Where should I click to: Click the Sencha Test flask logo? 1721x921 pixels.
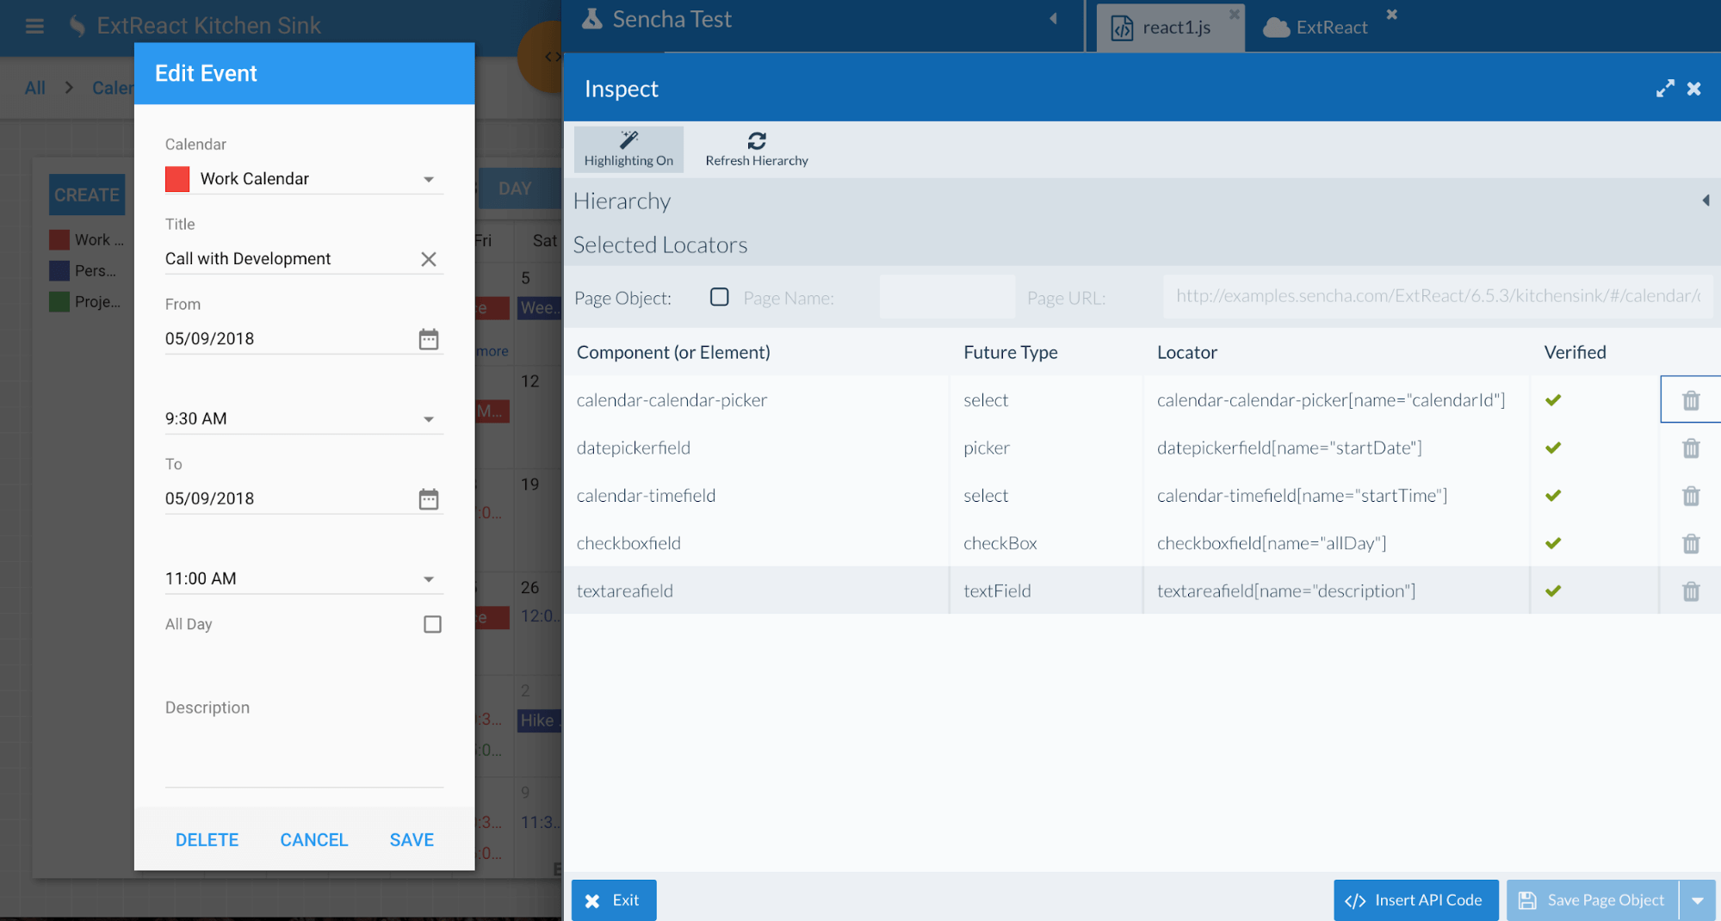(x=591, y=18)
